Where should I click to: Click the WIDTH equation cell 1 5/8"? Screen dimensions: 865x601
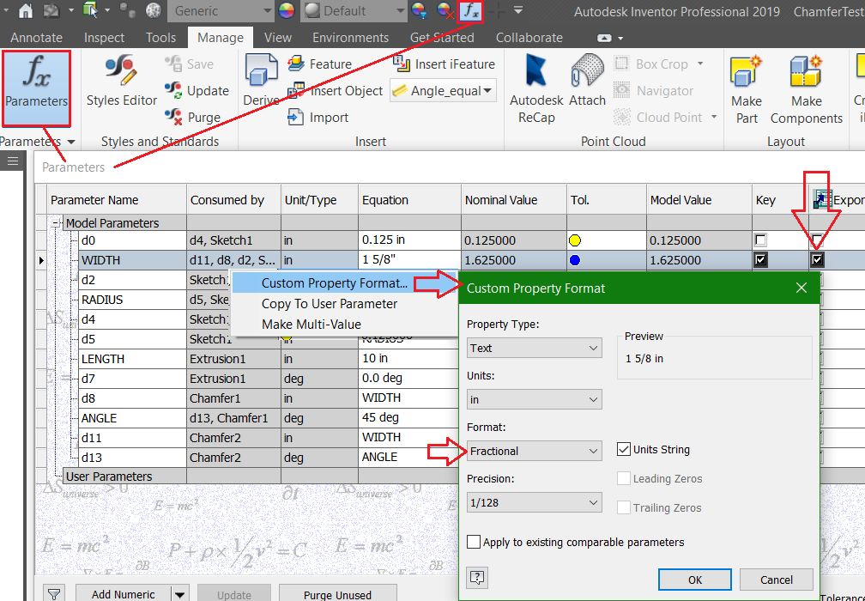pyautogui.click(x=409, y=260)
